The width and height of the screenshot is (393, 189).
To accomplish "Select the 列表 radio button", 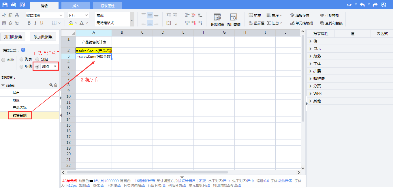I will (x=22, y=59).
